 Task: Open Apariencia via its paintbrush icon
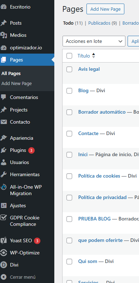[x=4, y=138]
